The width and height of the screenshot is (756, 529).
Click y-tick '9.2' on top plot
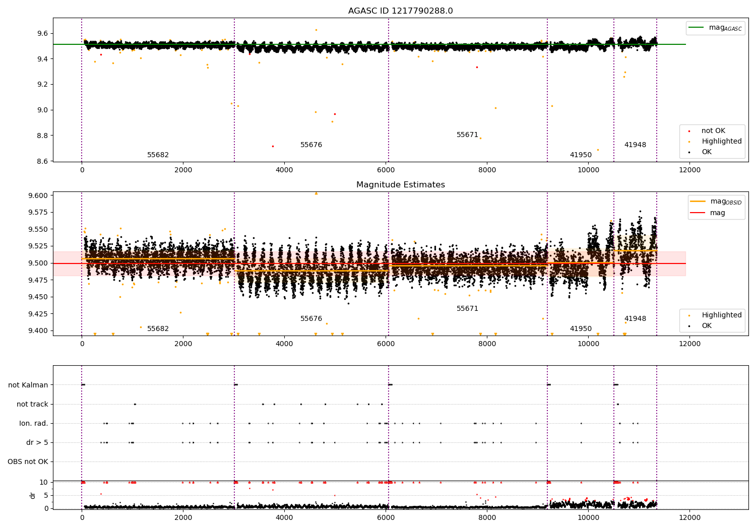pos(43,85)
